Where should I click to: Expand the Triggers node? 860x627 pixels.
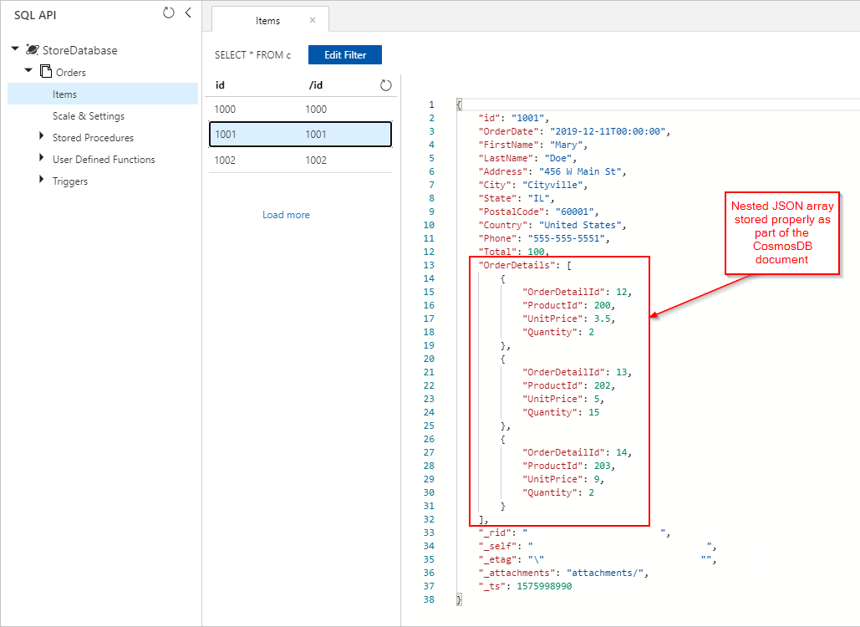click(40, 181)
